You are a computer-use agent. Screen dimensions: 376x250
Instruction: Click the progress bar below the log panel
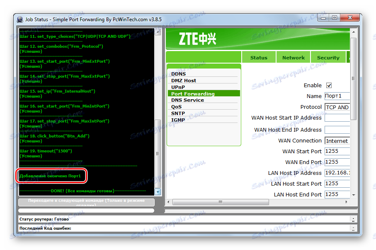pos(86,211)
